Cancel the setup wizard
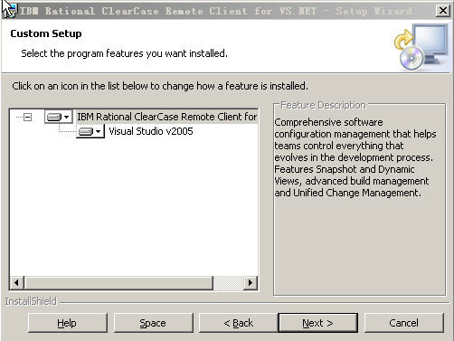The width and height of the screenshot is (454, 341). (x=404, y=323)
